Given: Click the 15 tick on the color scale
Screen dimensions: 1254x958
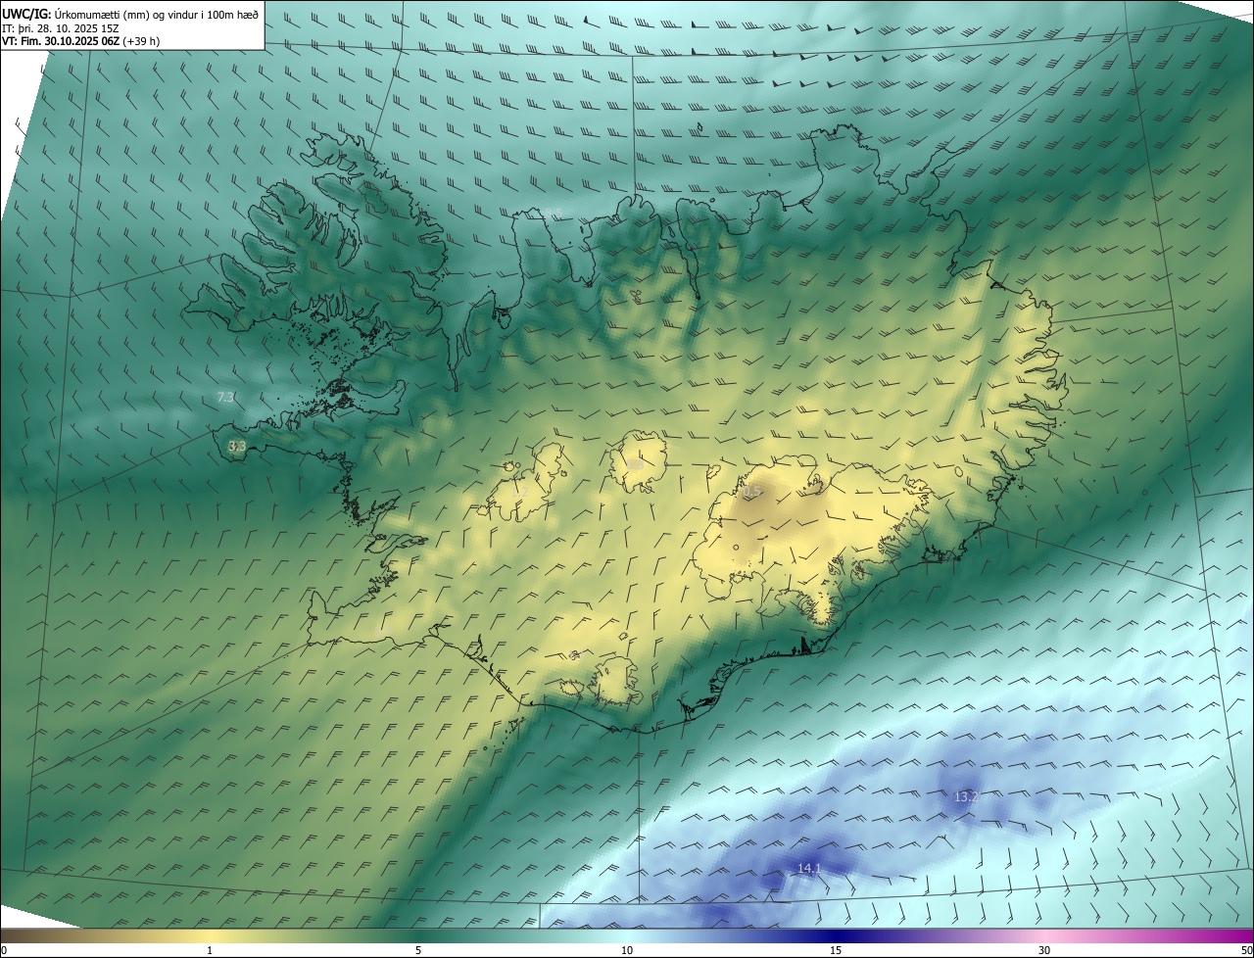Looking at the screenshot, I should point(836,950).
